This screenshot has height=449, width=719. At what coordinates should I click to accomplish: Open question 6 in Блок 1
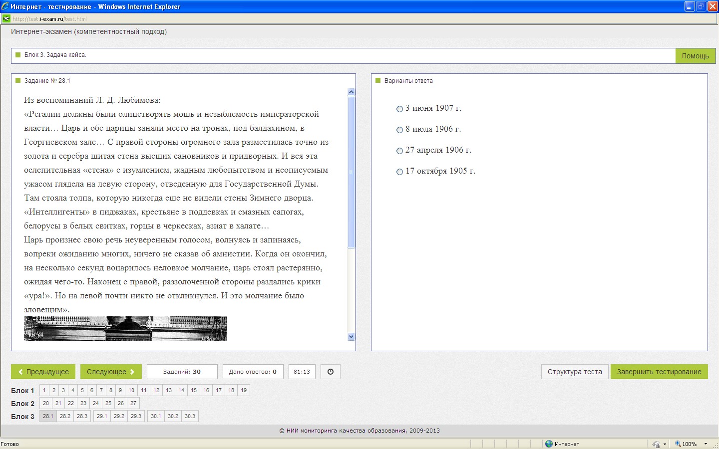(x=92, y=390)
